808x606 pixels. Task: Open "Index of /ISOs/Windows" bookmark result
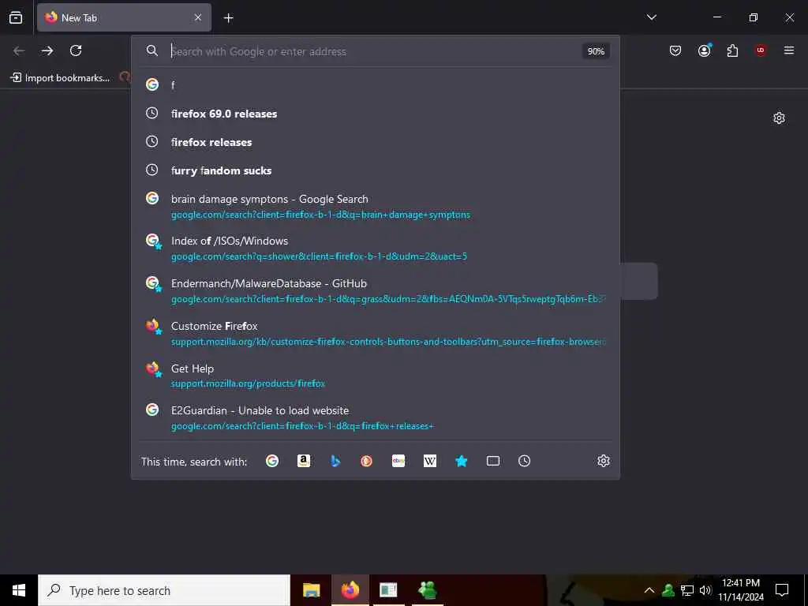click(375, 249)
